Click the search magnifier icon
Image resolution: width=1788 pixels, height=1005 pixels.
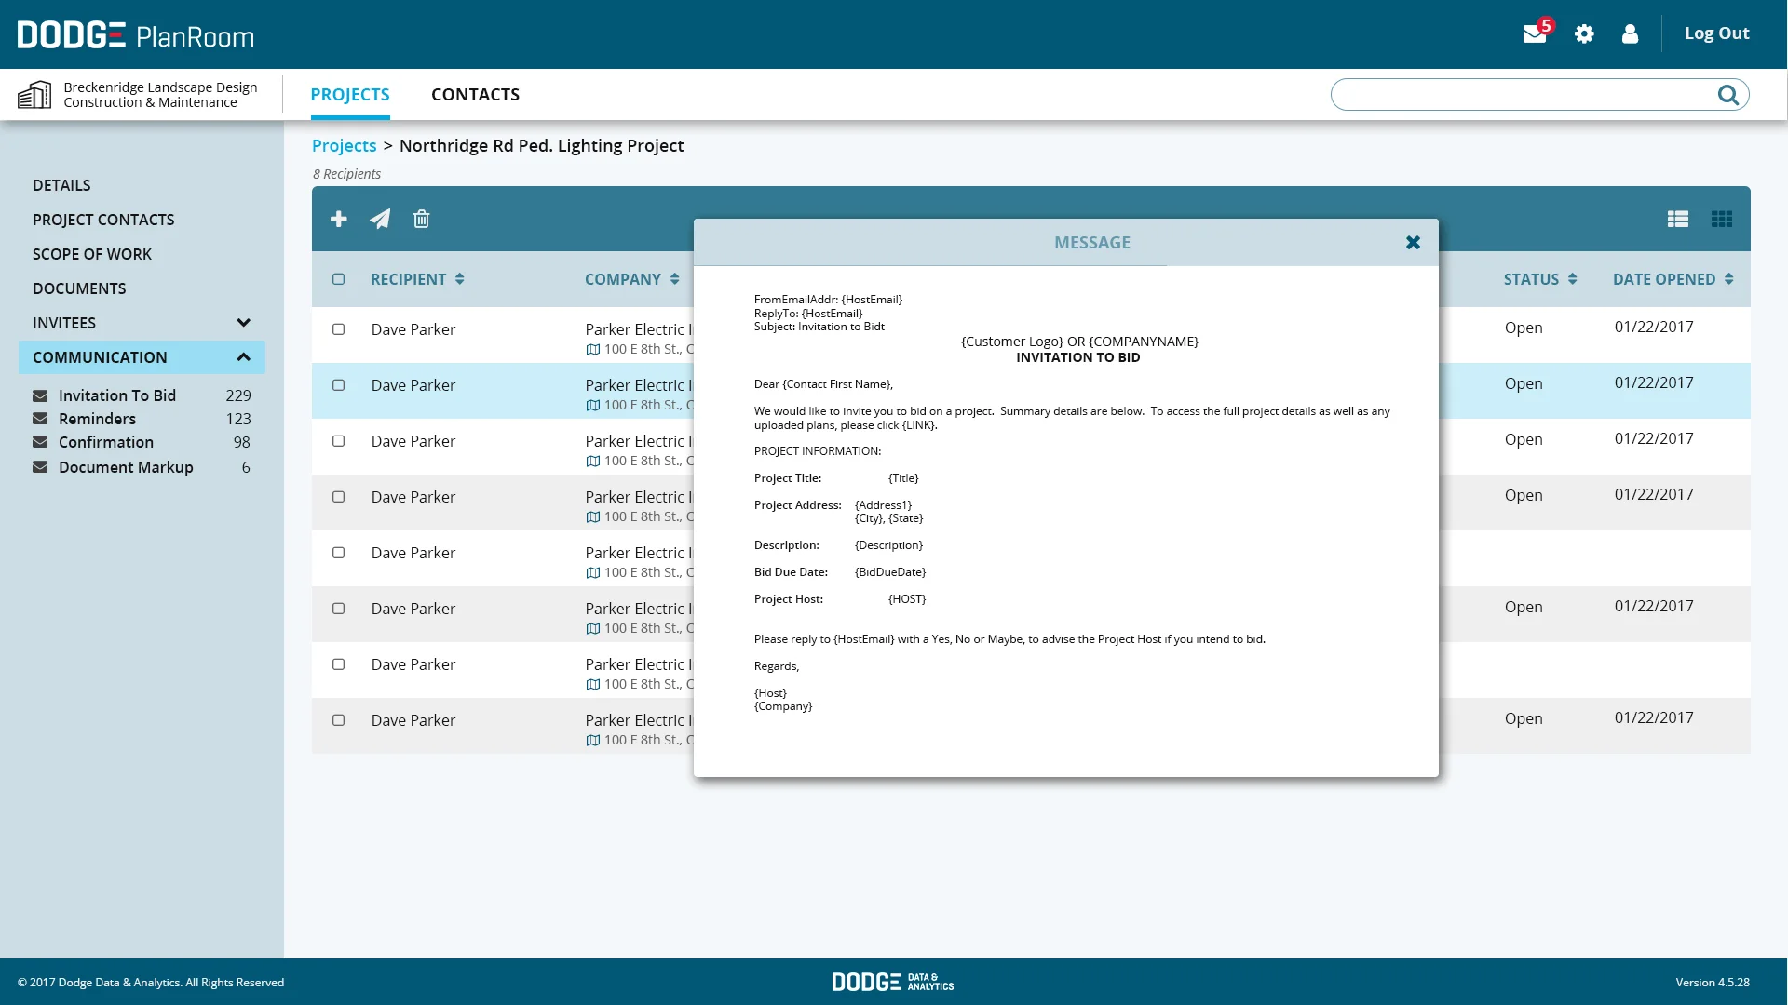[1728, 95]
